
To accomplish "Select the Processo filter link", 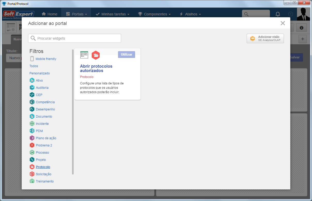I will pyautogui.click(x=42, y=153).
